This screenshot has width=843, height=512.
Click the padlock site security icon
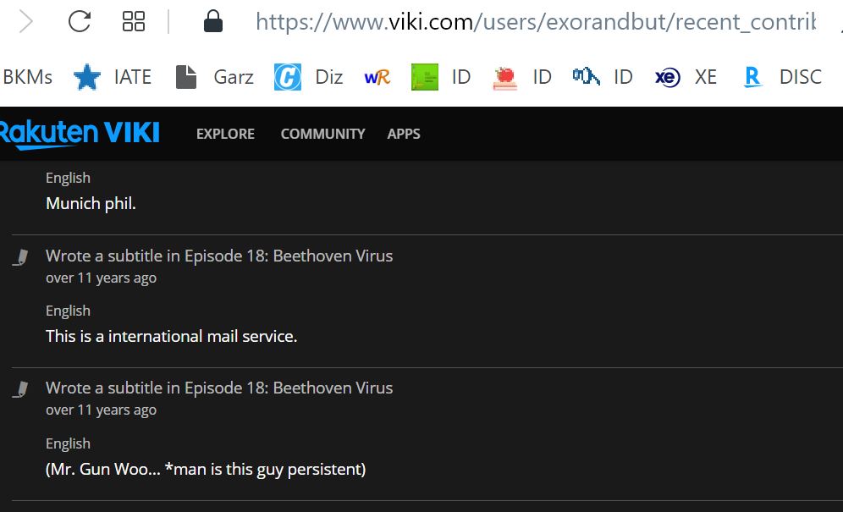213,21
